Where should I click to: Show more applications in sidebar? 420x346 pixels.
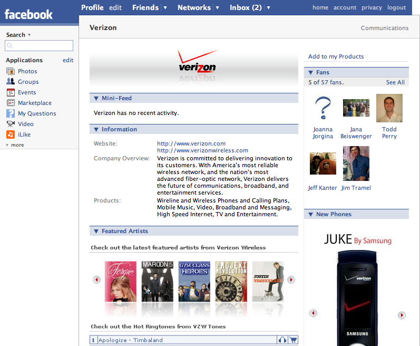point(15,145)
